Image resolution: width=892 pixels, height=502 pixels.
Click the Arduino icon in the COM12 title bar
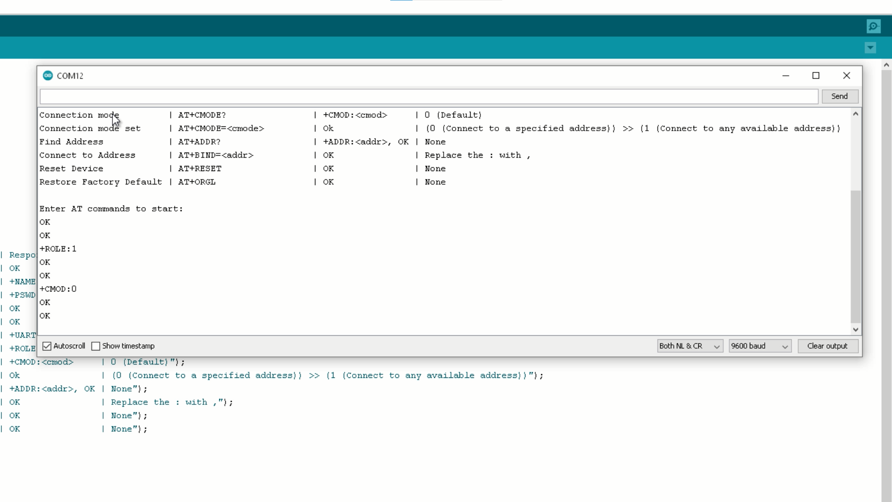[x=47, y=75]
